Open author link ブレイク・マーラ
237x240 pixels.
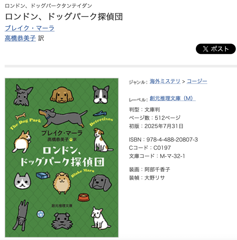30,28
